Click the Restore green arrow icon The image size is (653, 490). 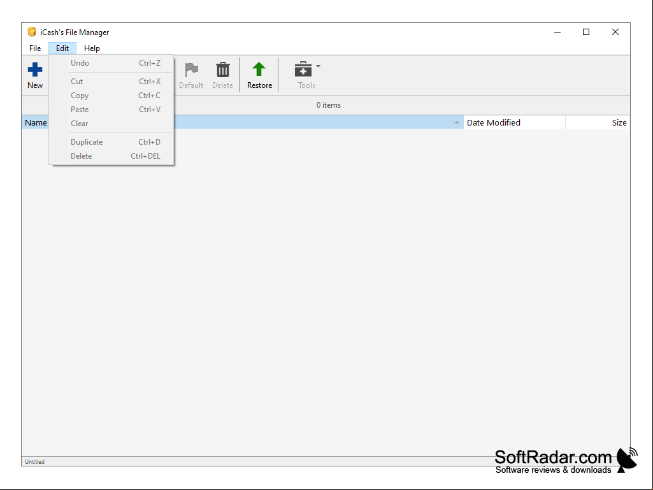point(259,69)
